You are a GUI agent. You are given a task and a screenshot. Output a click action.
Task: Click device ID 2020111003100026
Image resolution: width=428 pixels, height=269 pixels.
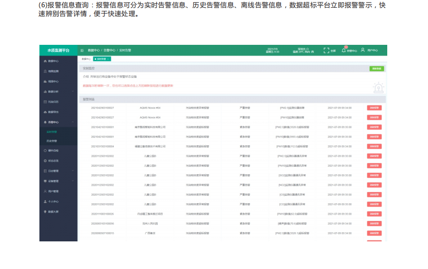[x=103, y=214]
